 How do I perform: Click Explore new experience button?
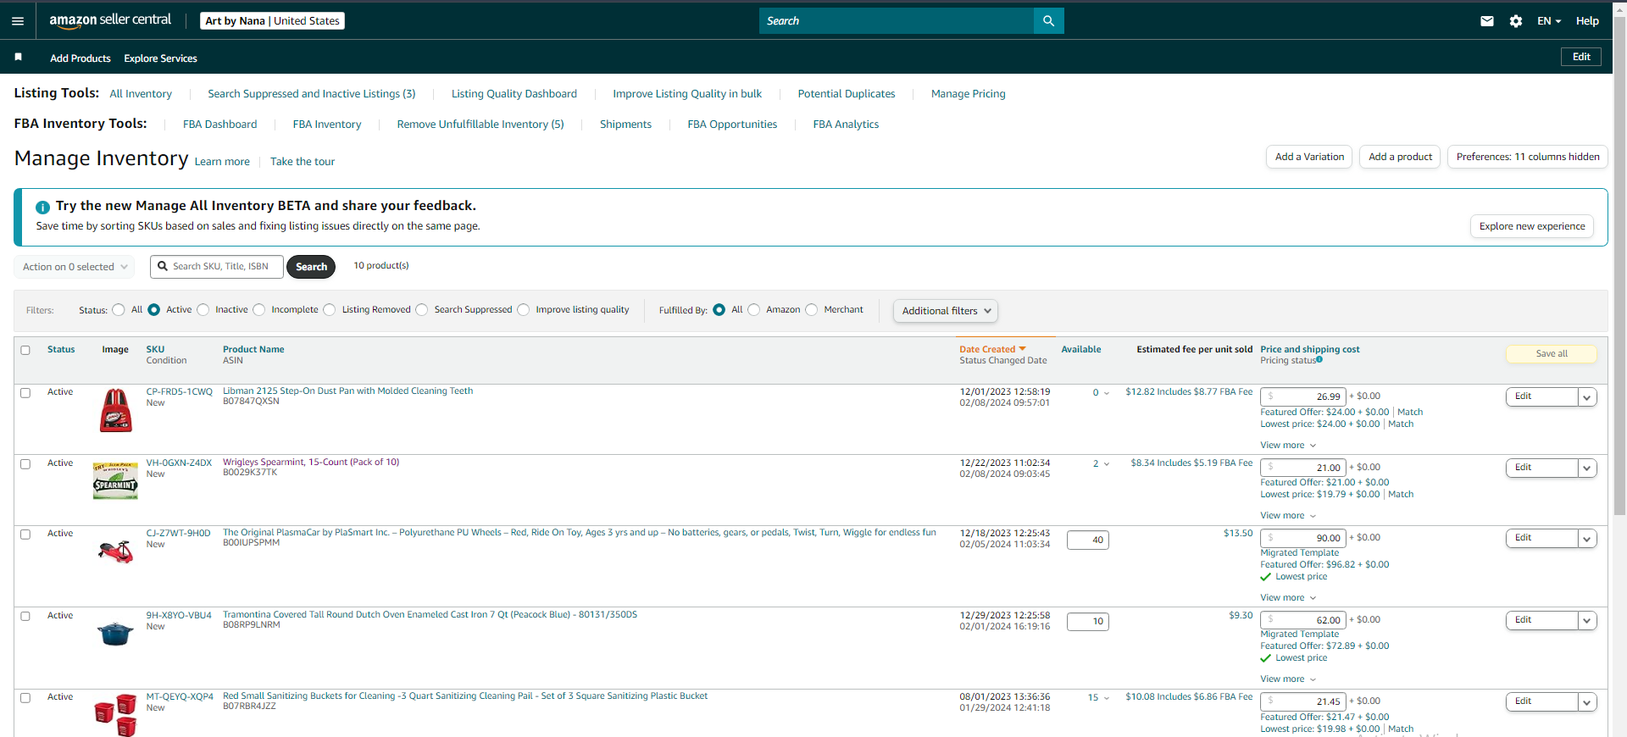pyautogui.click(x=1532, y=226)
